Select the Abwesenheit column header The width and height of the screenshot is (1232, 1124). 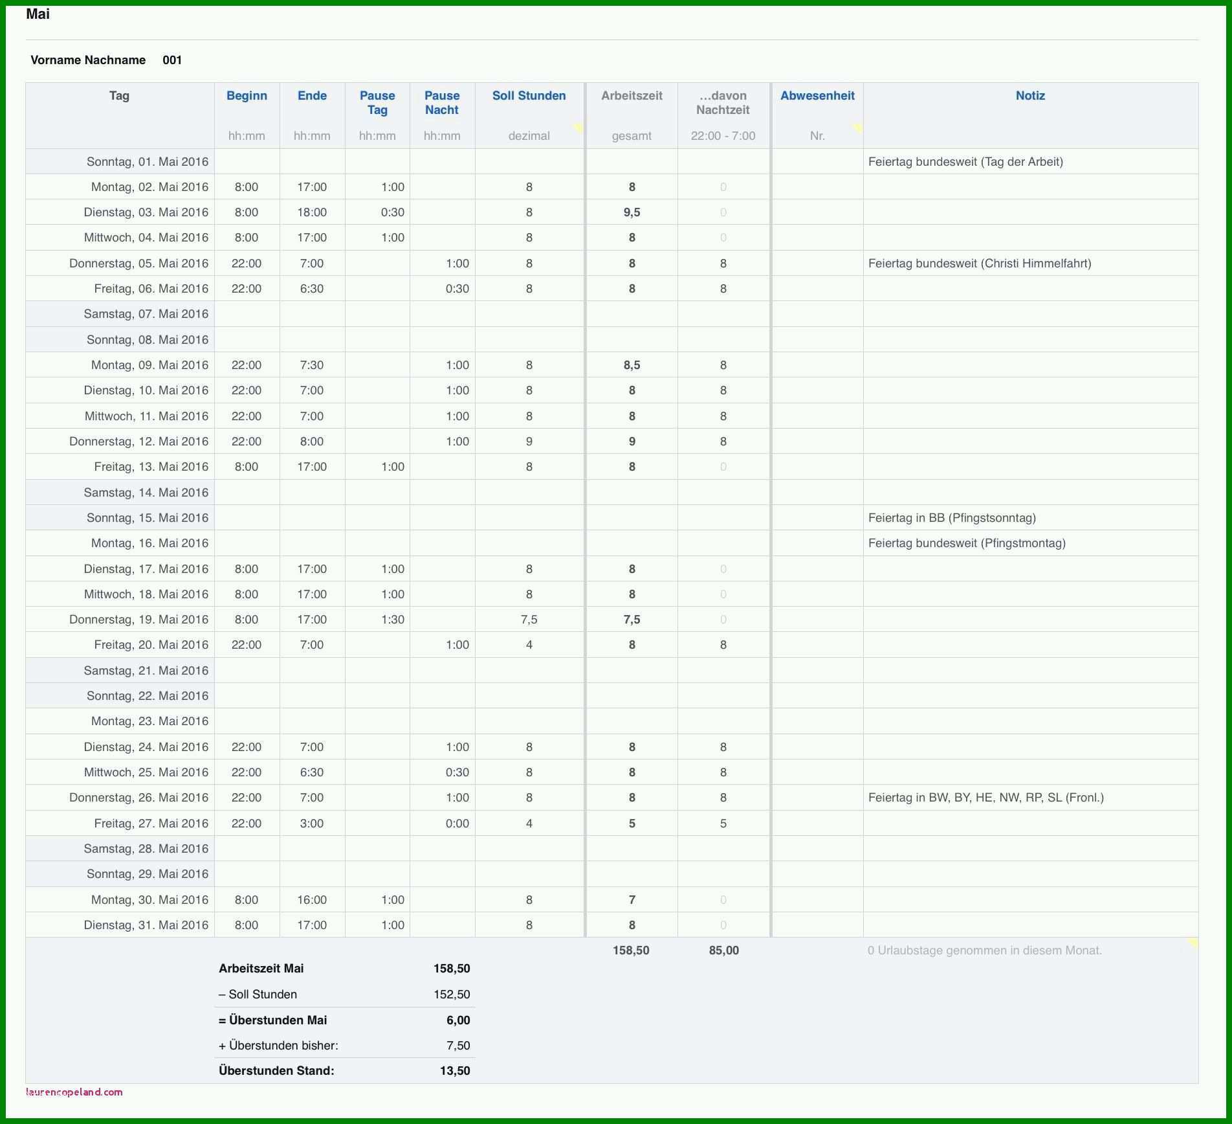tap(817, 96)
